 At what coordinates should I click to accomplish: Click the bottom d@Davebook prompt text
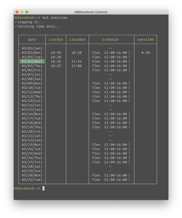(x=27, y=188)
